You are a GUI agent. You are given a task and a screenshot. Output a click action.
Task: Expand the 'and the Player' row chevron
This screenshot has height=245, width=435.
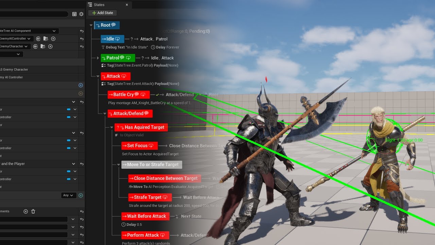[73, 164]
